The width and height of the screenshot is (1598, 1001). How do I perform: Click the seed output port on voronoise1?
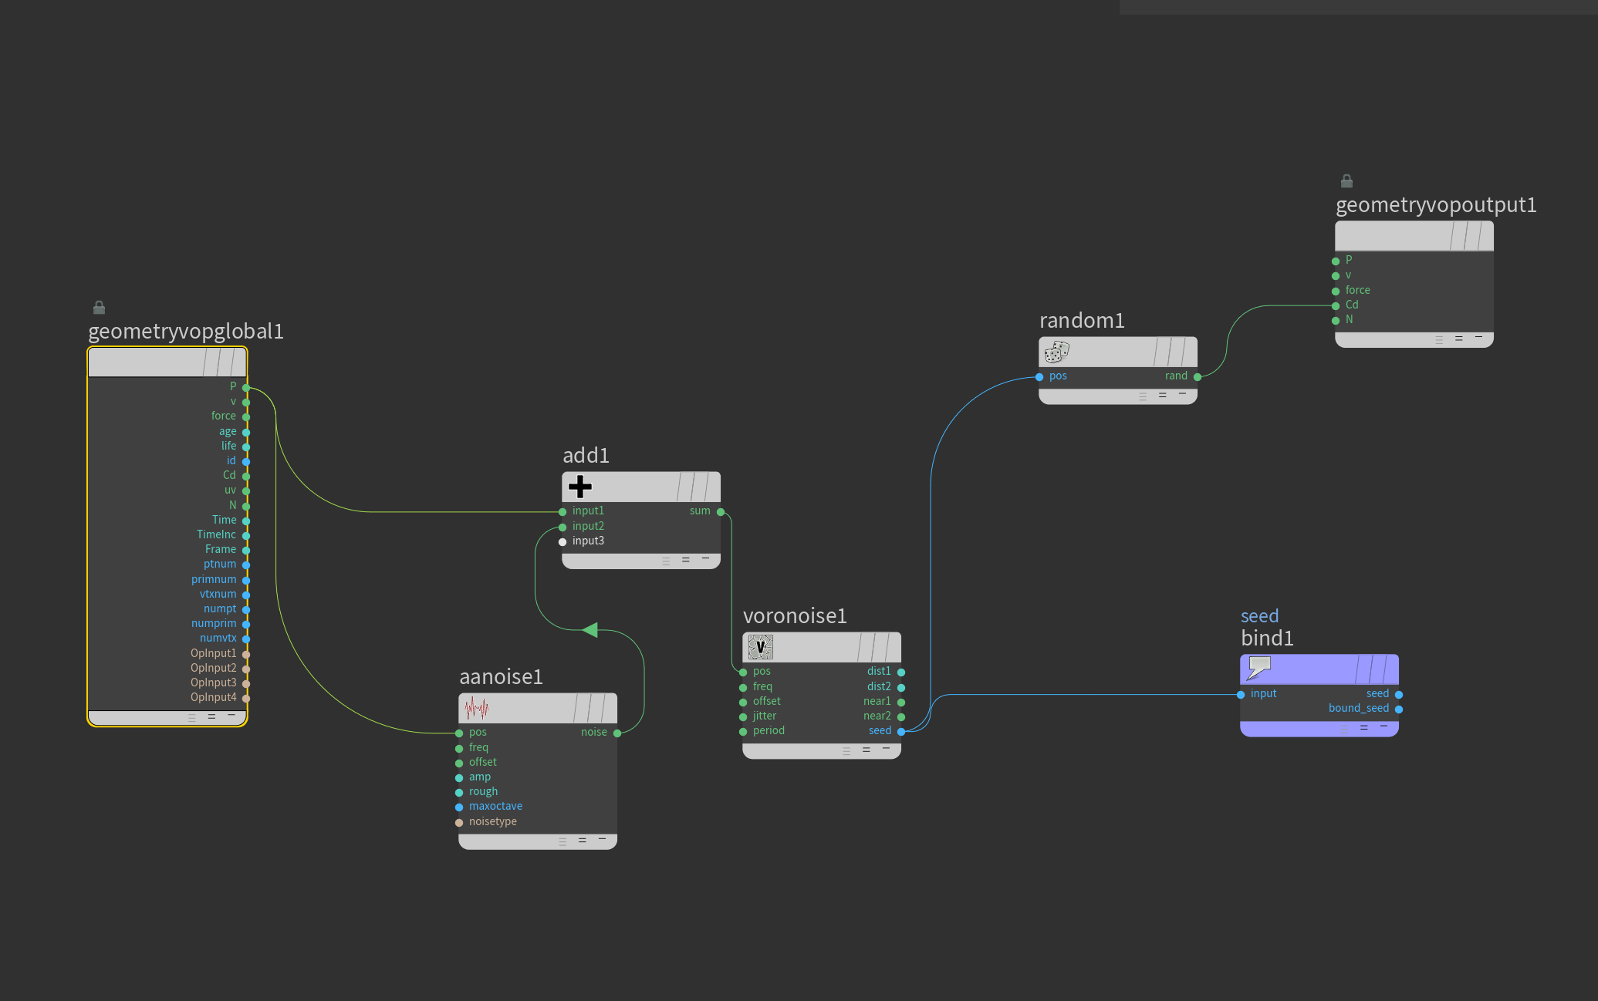click(901, 731)
